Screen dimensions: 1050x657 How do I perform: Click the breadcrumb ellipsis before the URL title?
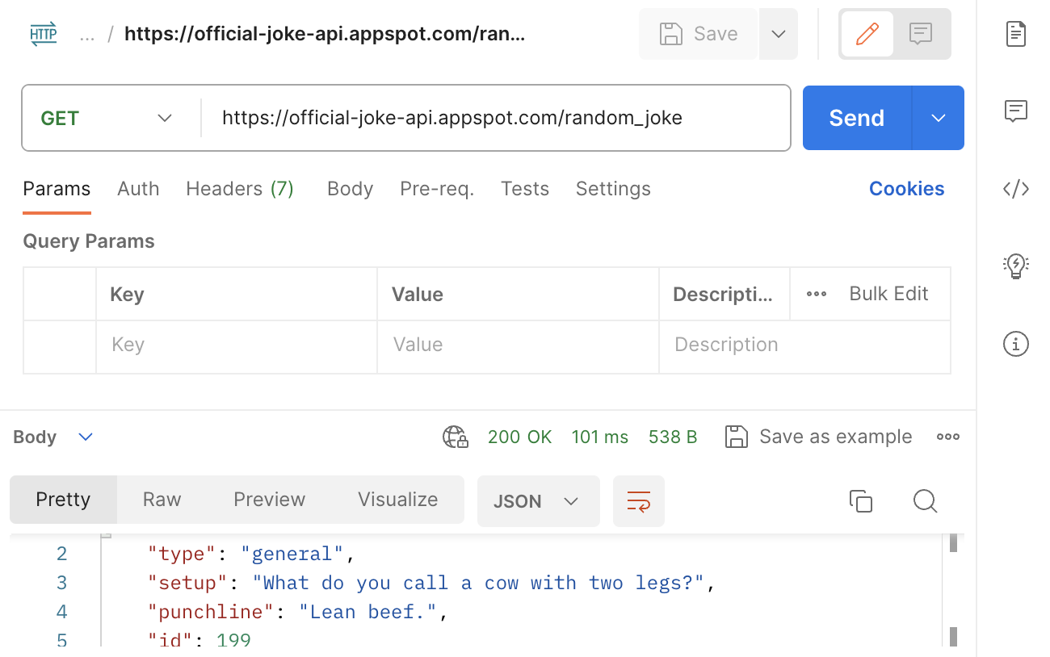[x=87, y=35]
